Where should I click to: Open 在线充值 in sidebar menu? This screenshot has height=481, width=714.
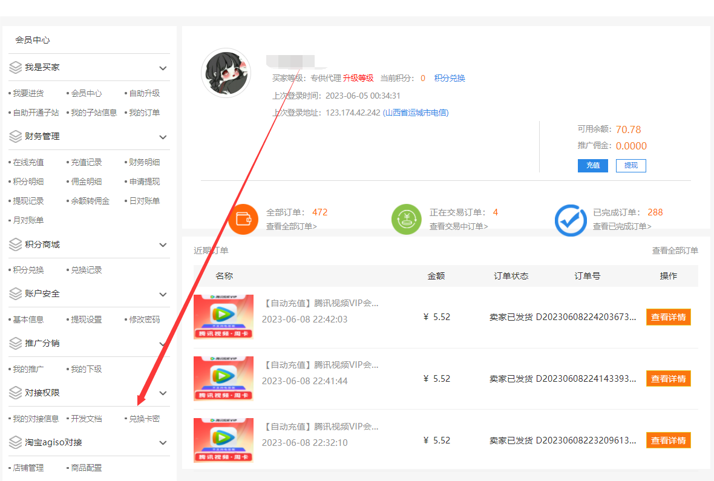[28, 162]
